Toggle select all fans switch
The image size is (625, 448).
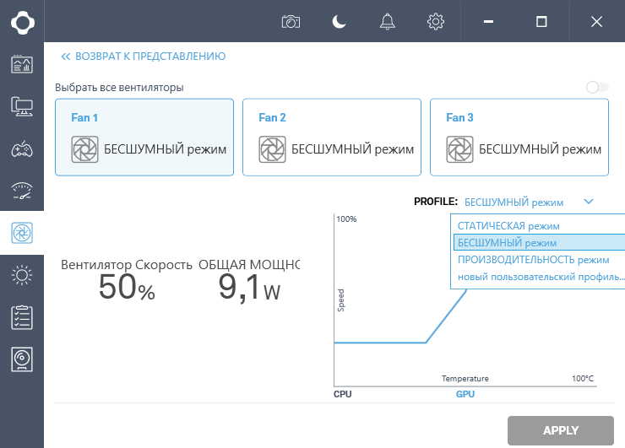coord(596,87)
